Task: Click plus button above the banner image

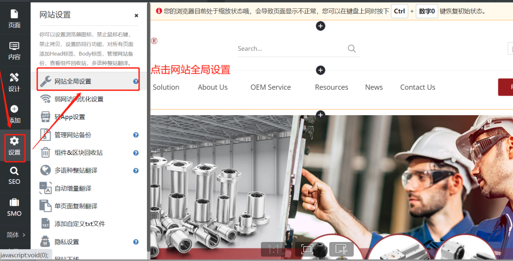Action: click(321, 115)
